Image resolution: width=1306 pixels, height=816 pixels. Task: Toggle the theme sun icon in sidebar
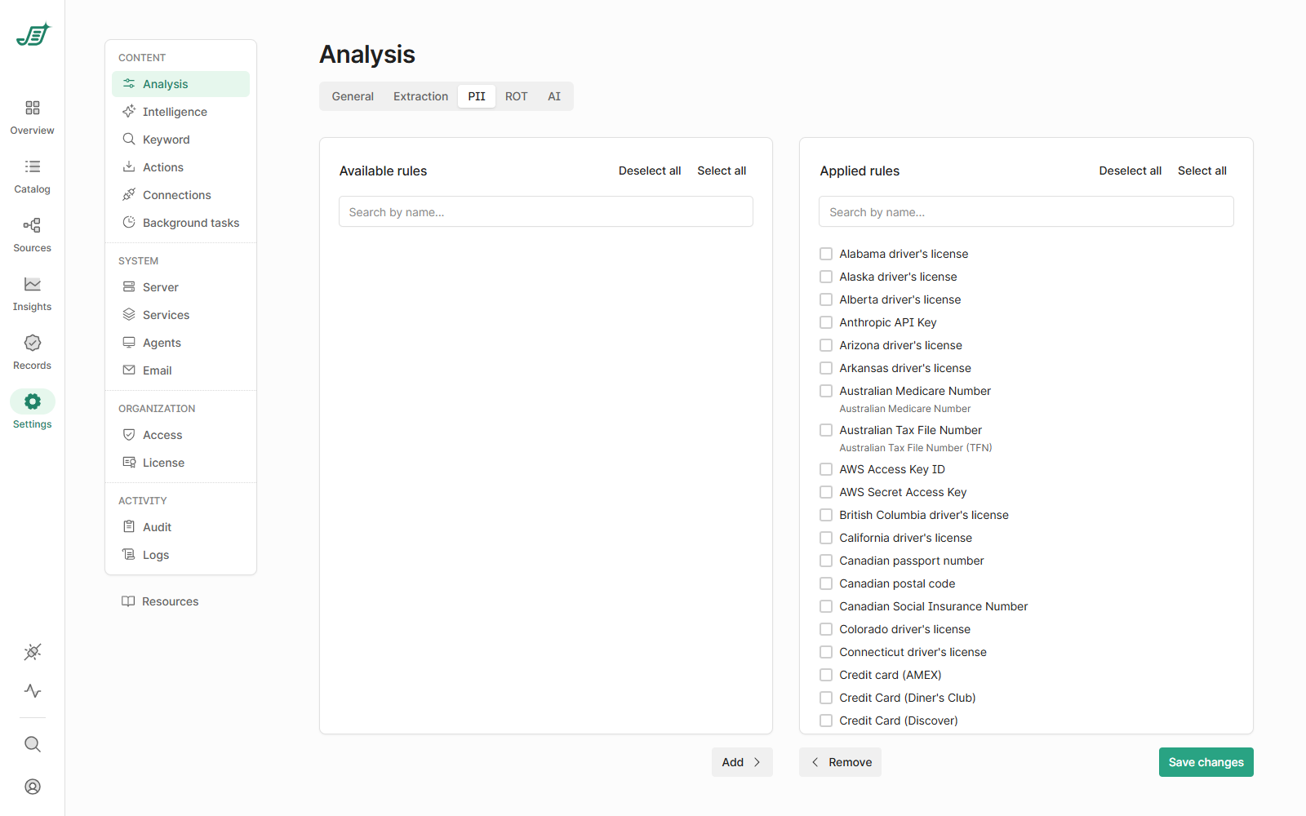[x=33, y=652]
